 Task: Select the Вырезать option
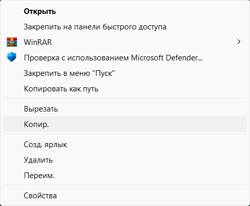coord(125,109)
